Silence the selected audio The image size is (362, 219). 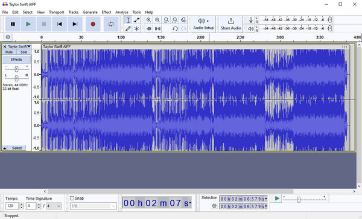[x=157, y=28]
